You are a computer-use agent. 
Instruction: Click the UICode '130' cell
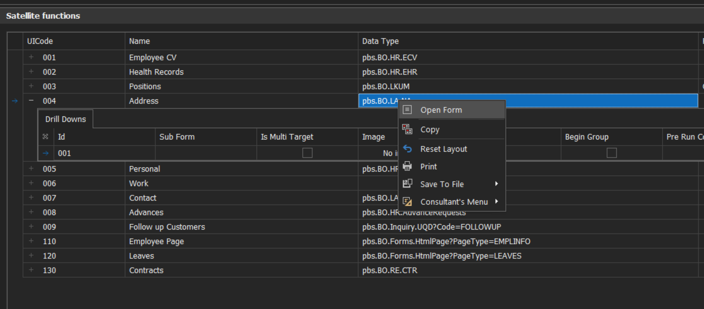coord(74,270)
